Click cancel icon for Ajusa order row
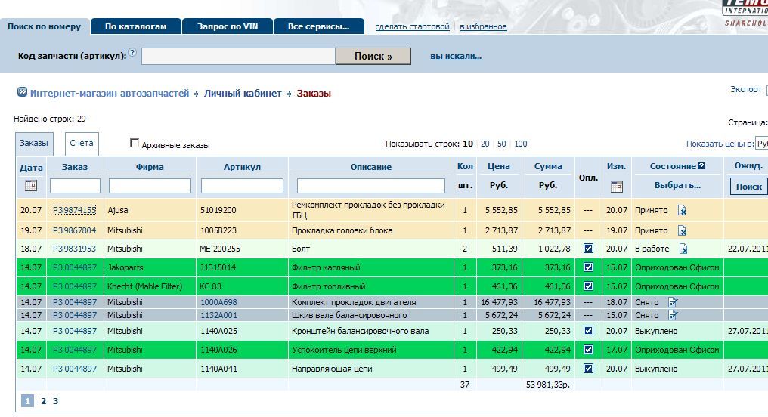Screen dimensions: 768x417 click(x=682, y=211)
